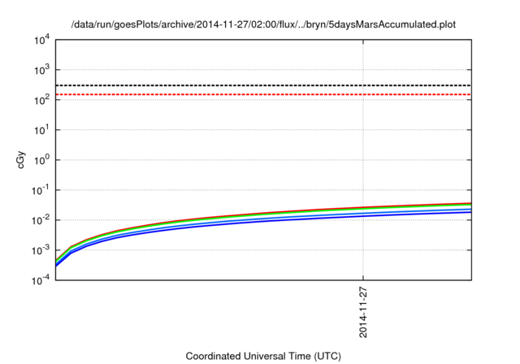Select the 10^1 y-axis label
520x364 pixels.
[x=41, y=130]
